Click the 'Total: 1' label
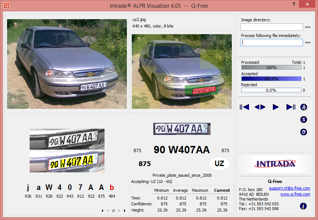The width and height of the screenshot is (318, 220). click(298, 62)
